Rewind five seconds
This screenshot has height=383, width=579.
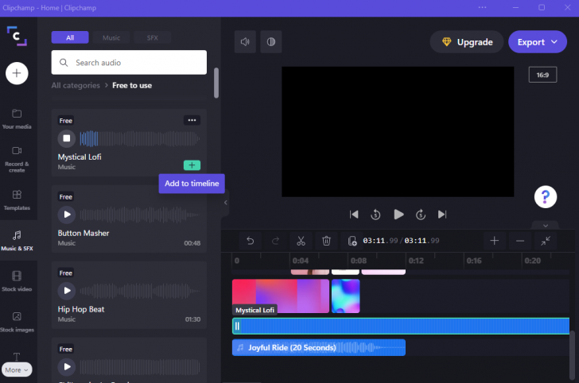coord(375,215)
